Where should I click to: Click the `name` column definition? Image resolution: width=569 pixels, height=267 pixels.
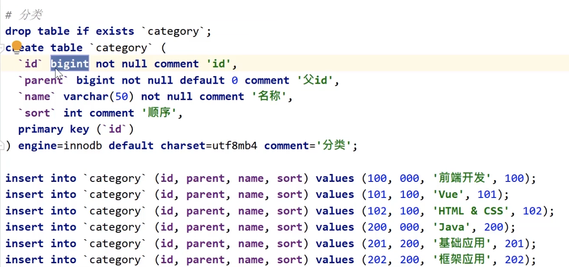point(37,97)
